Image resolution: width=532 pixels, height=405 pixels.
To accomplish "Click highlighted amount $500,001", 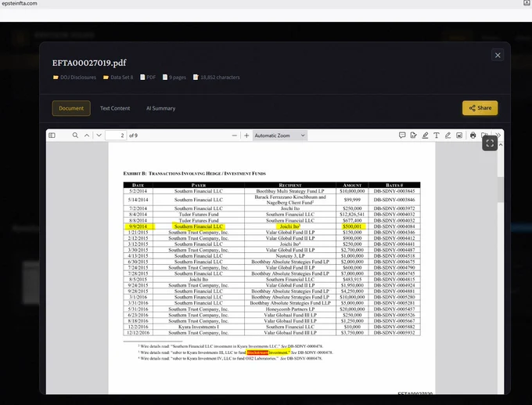I will click(352, 226).
